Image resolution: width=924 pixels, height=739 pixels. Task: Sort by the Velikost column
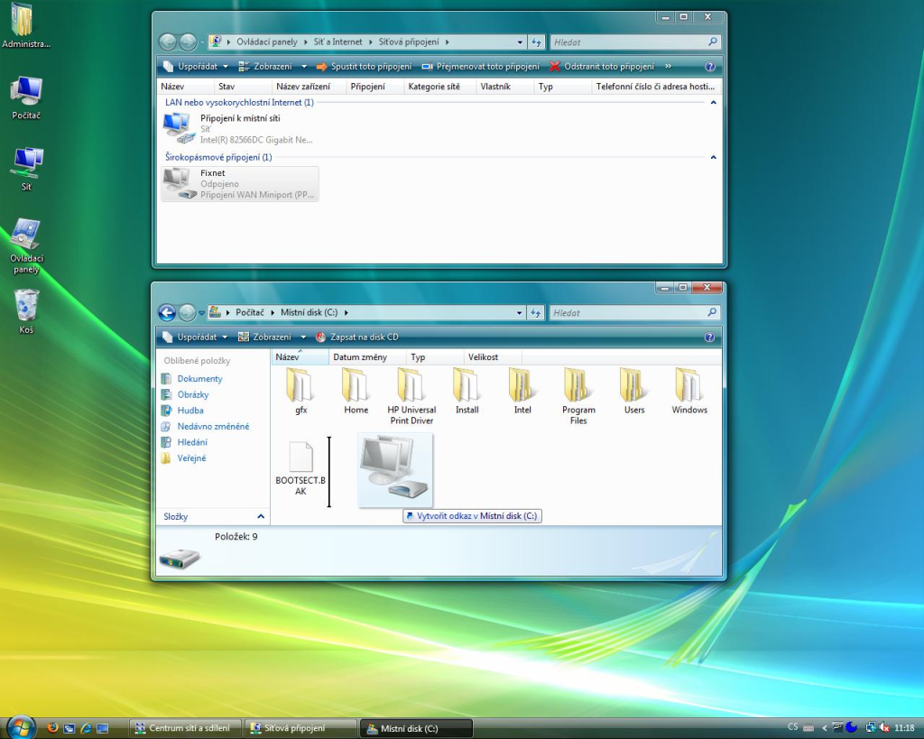coord(493,357)
